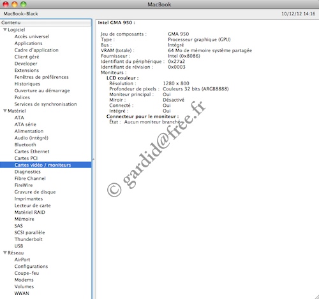Click the sidebar splitter handle
The height and width of the screenshot is (299, 319).
point(93,159)
